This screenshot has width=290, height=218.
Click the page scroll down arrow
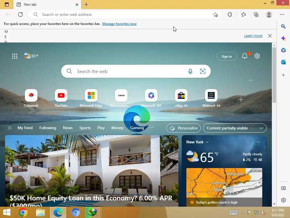[x=274, y=204]
